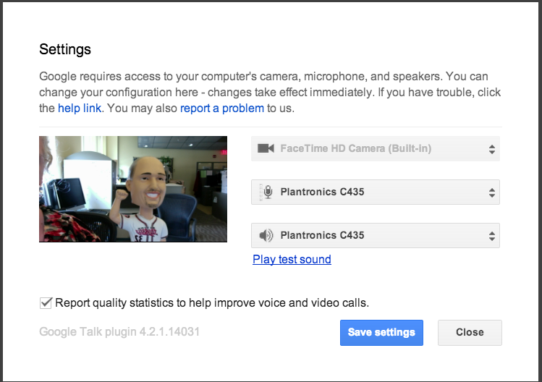Click the 'report a problem' link
542x382 pixels.
222,109
